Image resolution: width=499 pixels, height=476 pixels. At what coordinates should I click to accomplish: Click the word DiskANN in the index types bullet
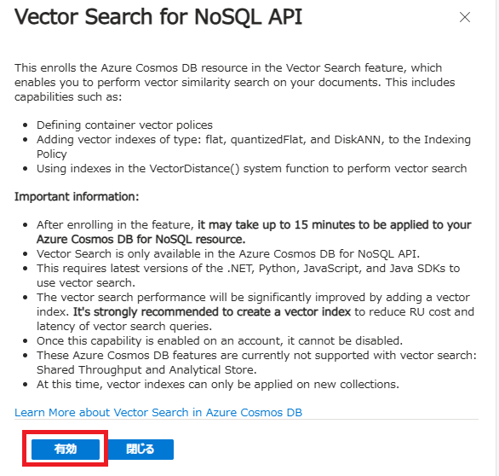tap(357, 140)
